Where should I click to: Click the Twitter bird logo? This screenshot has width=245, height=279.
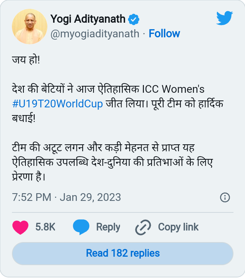pos(225,18)
